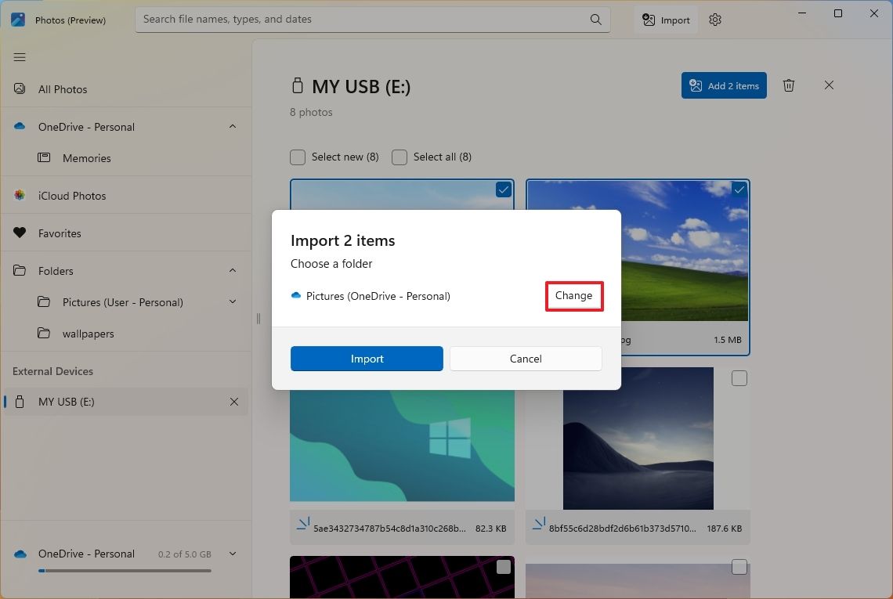Collapse the OneDrive - Personal section
The width and height of the screenshot is (893, 599).
[x=233, y=126]
